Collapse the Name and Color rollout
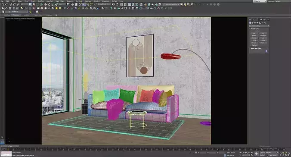Image resolution: width=291 pixels, height=157 pixels. point(256,48)
